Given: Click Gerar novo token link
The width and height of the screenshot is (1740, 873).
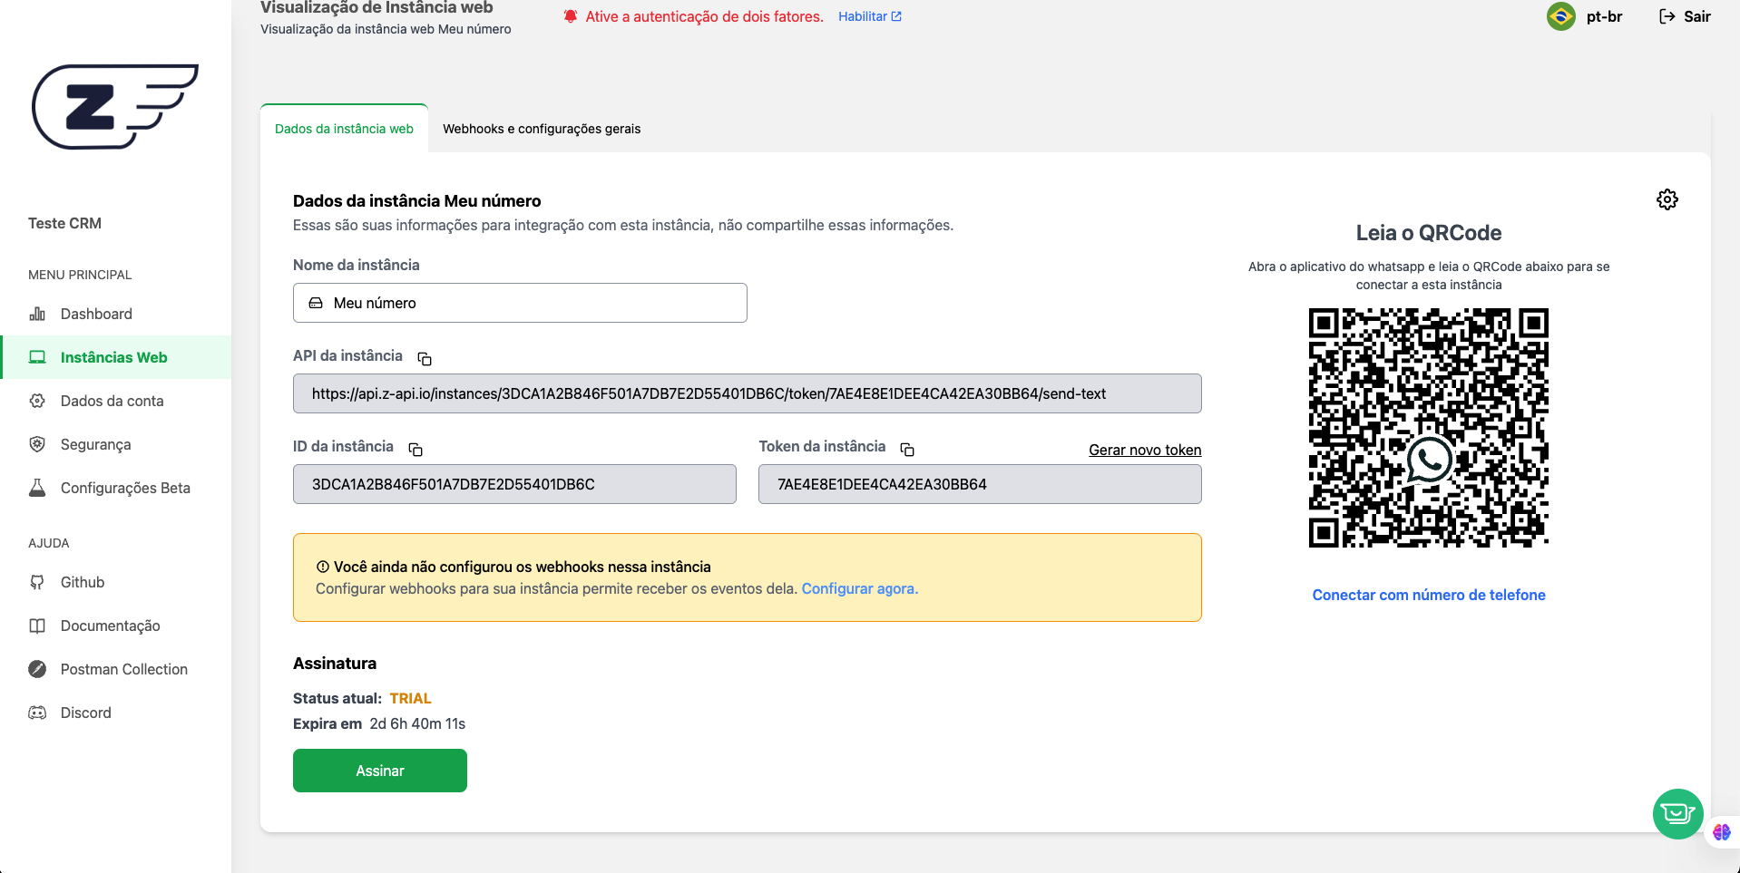Looking at the screenshot, I should click(1145, 450).
